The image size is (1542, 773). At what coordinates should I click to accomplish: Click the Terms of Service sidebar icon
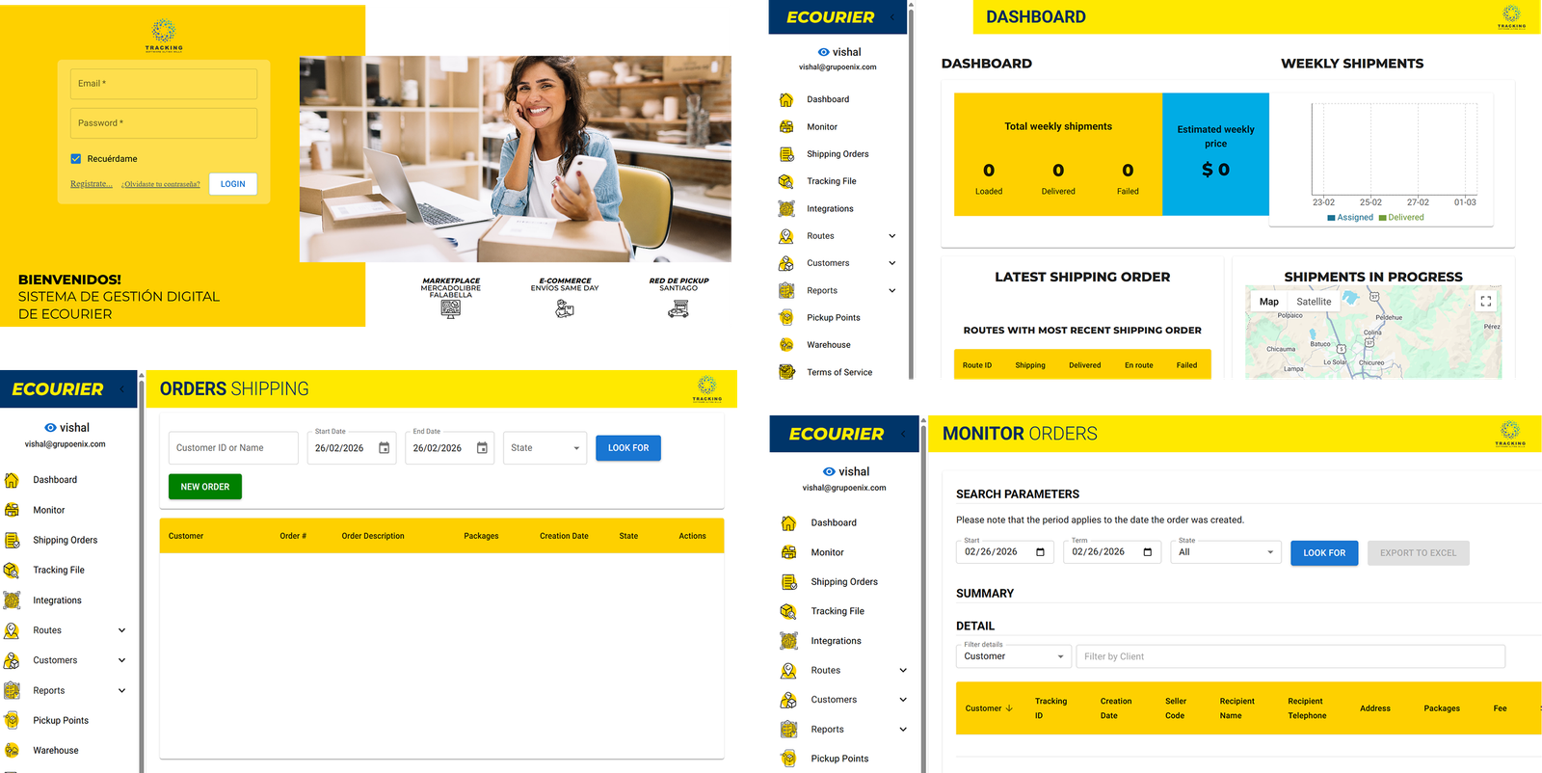[x=786, y=372]
